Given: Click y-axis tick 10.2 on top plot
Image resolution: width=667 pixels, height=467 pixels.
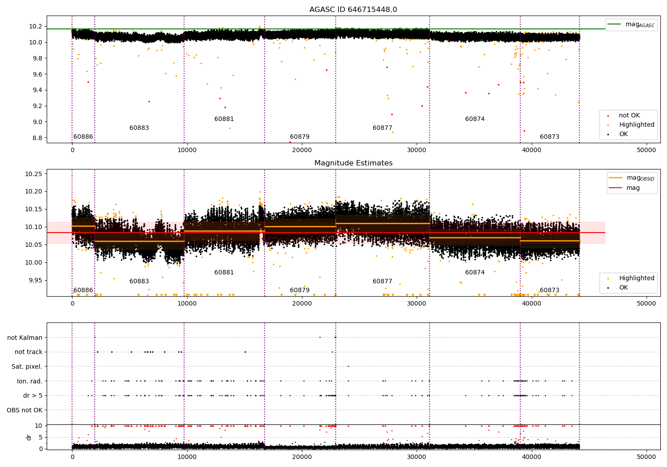Looking at the screenshot, I should 36,27.
